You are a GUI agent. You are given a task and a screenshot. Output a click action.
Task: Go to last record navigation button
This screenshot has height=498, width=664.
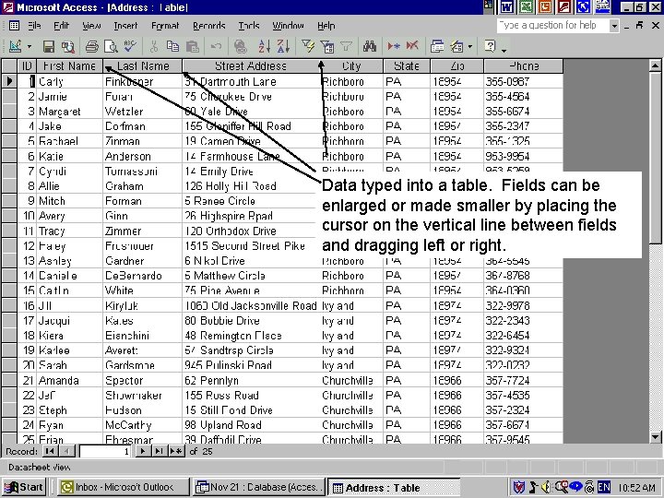pos(159,451)
